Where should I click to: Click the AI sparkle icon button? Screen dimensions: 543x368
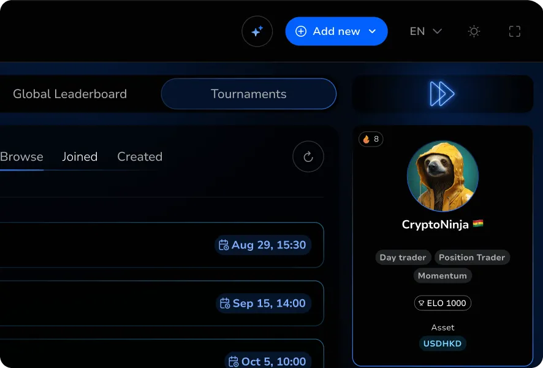click(x=257, y=31)
